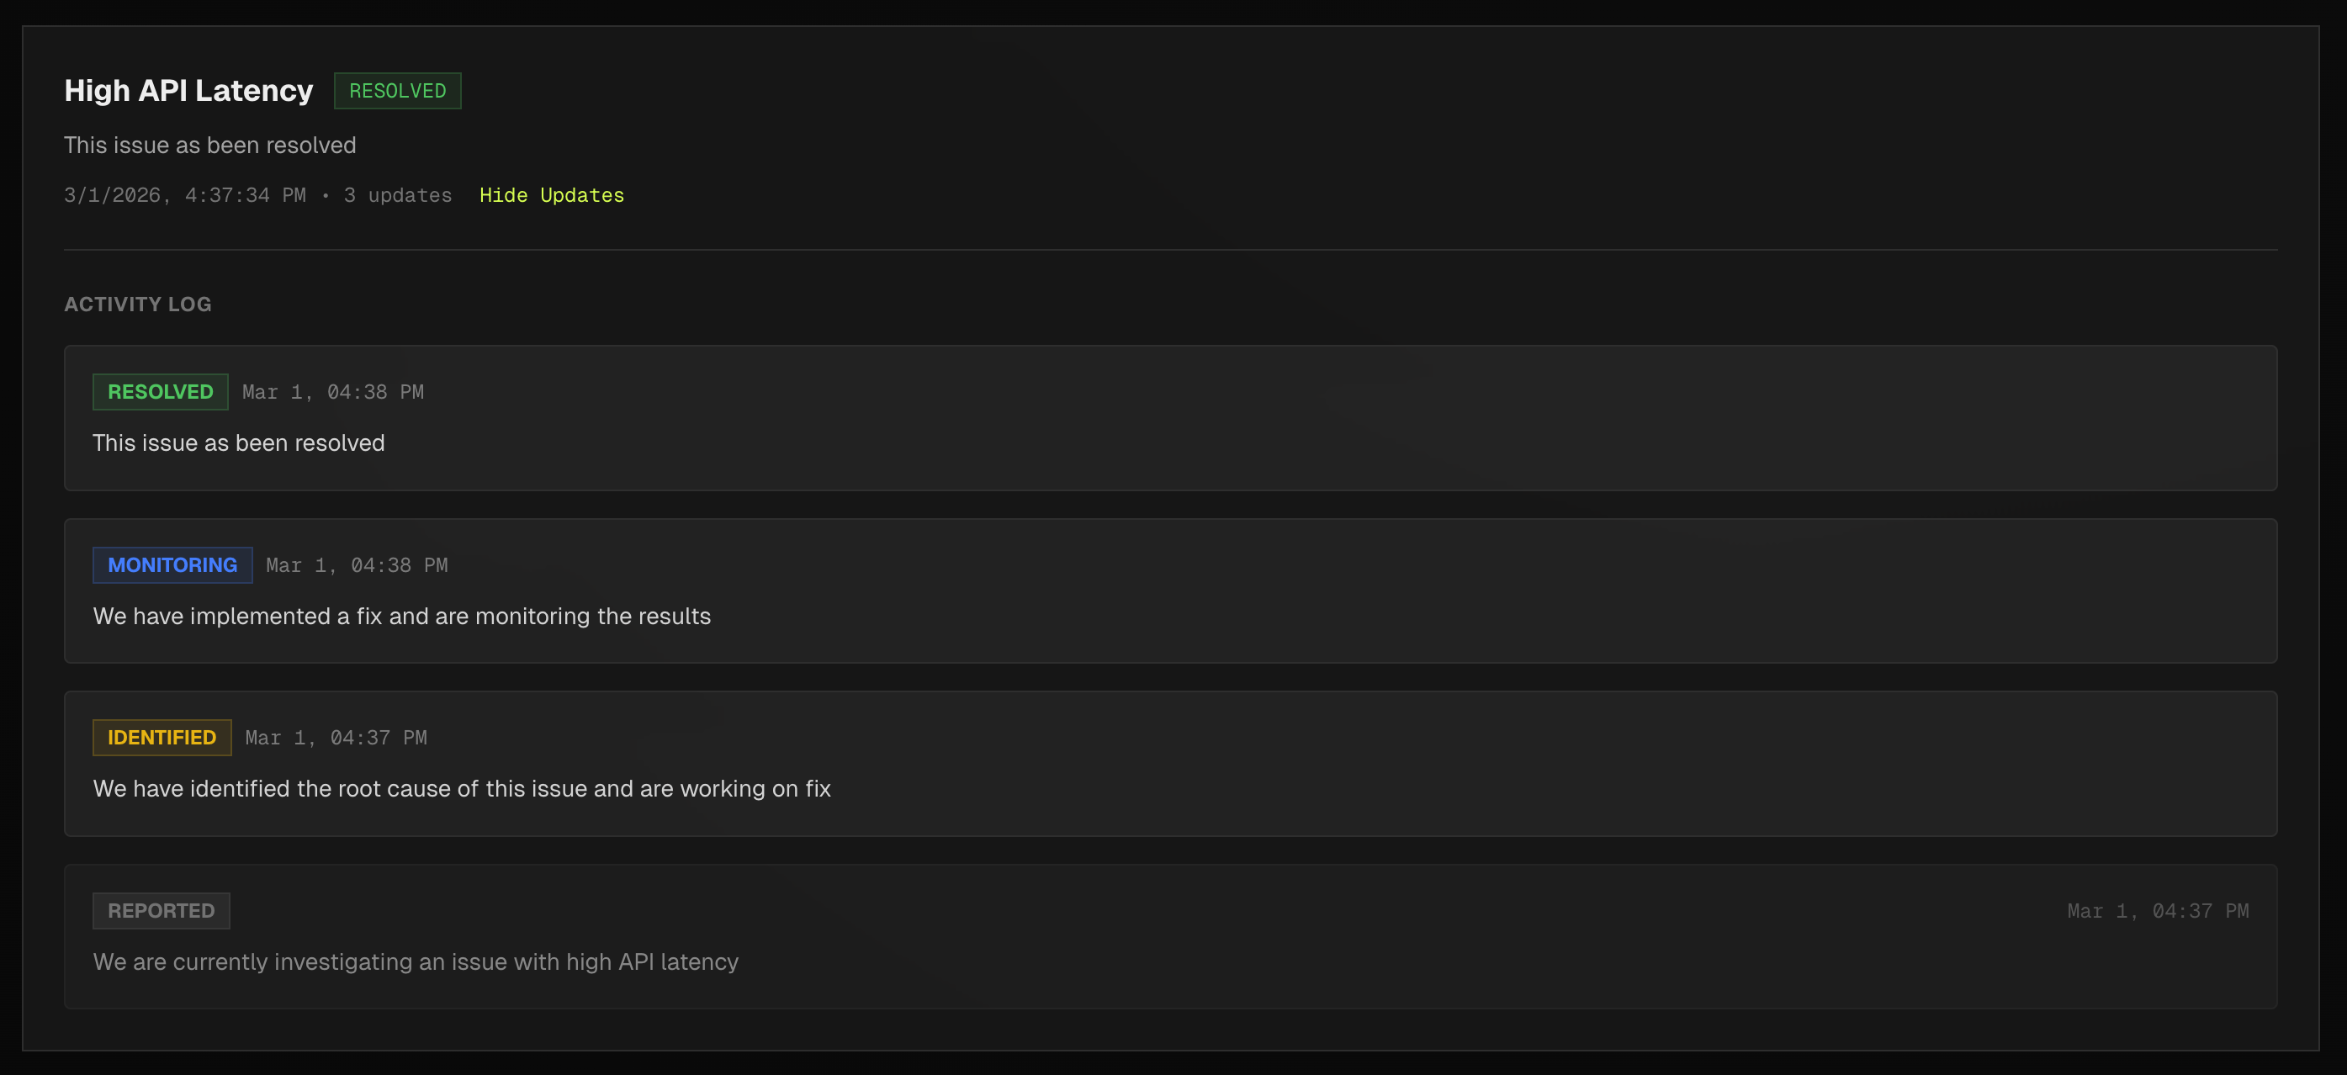Select the IDENTIFIED status badge

[162, 737]
